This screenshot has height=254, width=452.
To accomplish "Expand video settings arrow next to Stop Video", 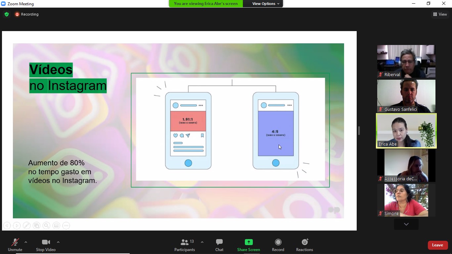I will click(x=58, y=242).
